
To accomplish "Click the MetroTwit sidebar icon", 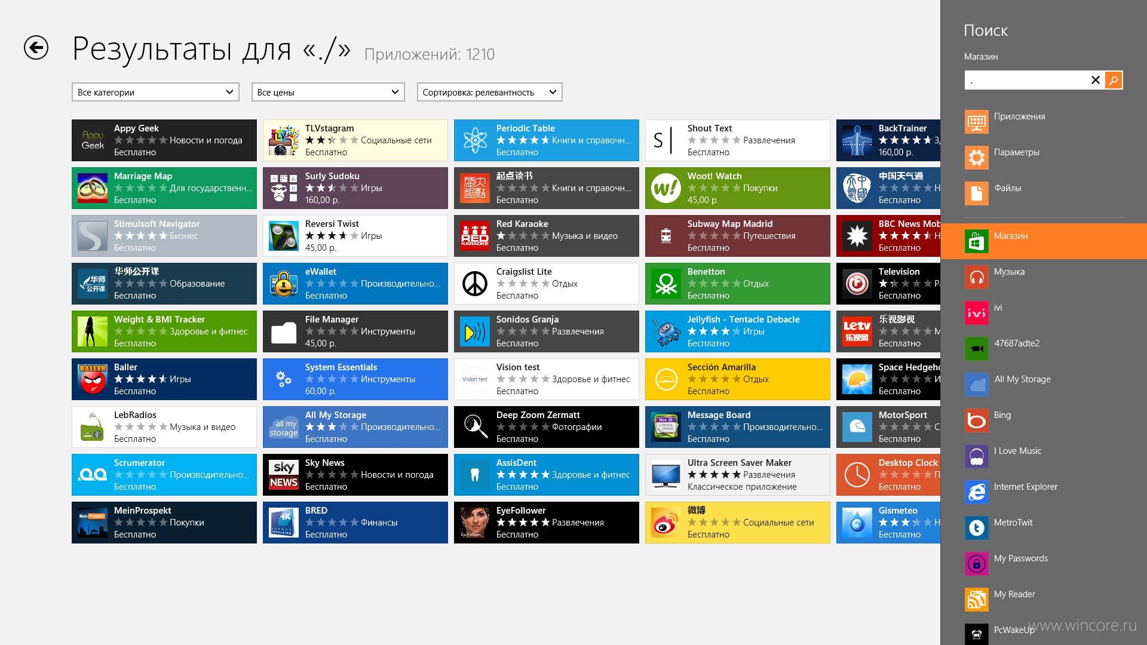I will [977, 528].
